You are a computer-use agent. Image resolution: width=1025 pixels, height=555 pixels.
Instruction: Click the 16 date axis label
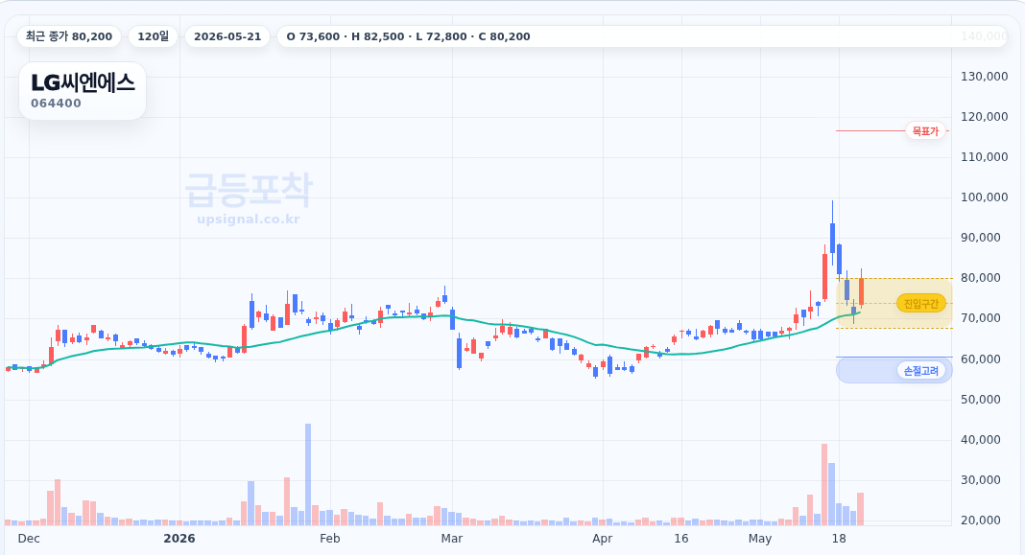pyautogui.click(x=681, y=539)
